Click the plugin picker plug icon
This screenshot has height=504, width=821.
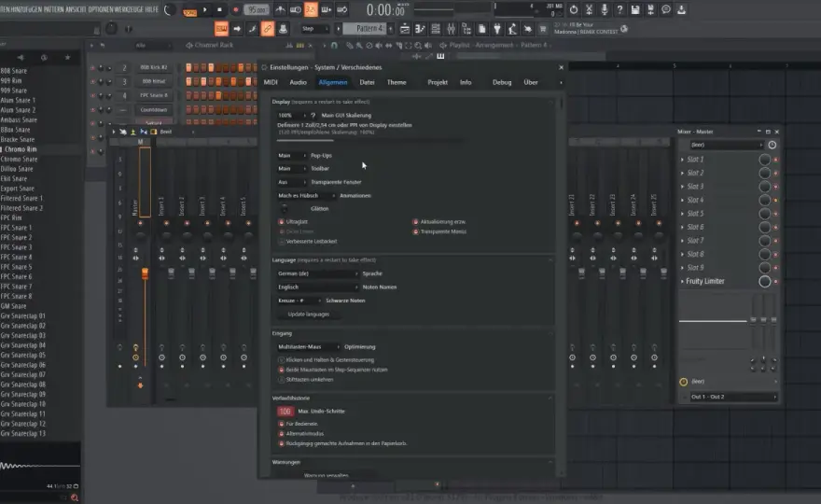497,29
